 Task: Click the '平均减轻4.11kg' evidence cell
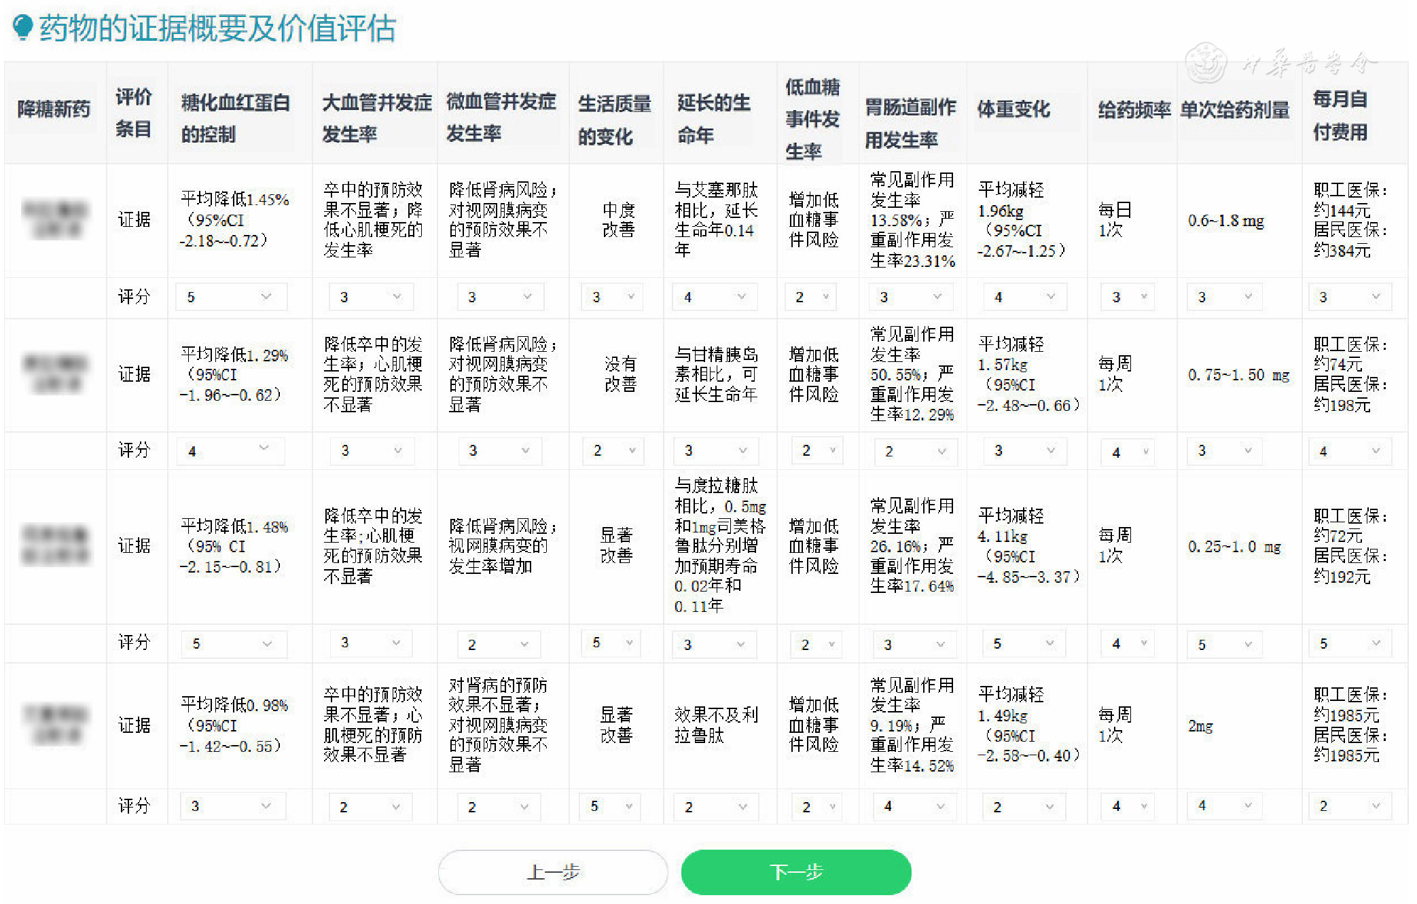pos(1028,546)
